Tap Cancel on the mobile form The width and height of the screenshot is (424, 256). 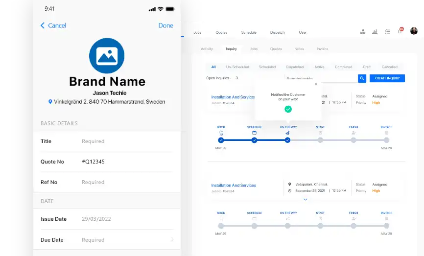point(57,25)
